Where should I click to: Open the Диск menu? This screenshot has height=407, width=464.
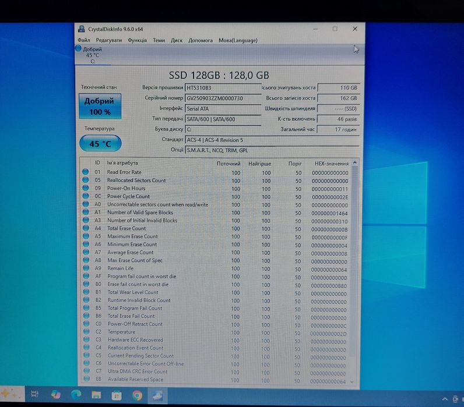tap(177, 40)
